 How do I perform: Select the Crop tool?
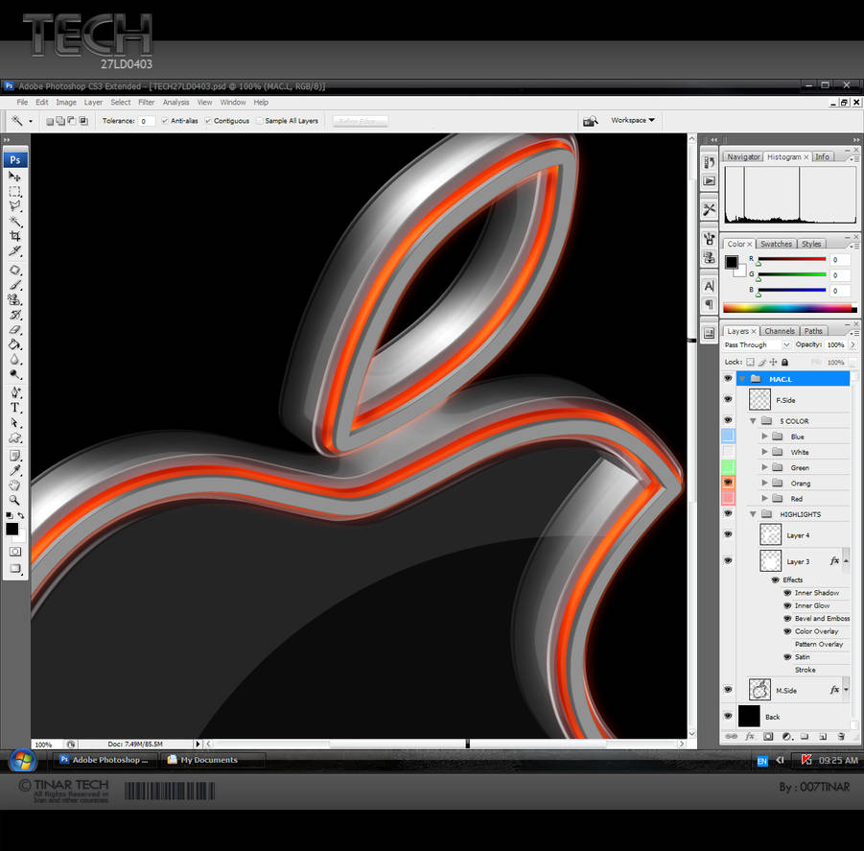pos(15,236)
